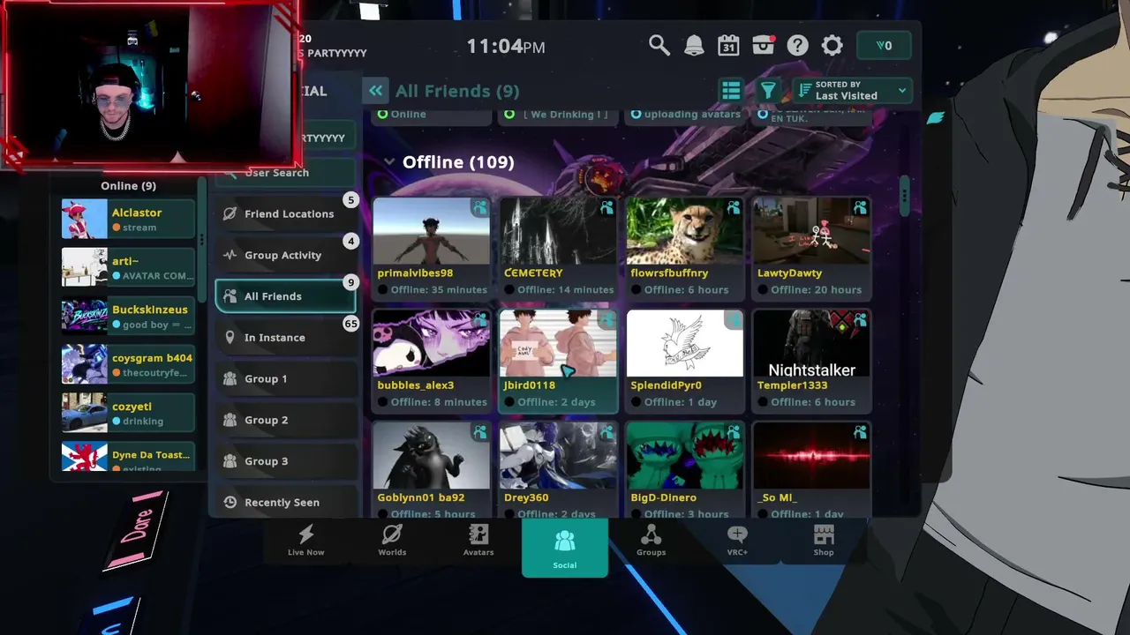Open bubbles_alex3's friend card thumbnail
Image resolution: width=1130 pixels, height=635 pixels.
pyautogui.click(x=431, y=343)
